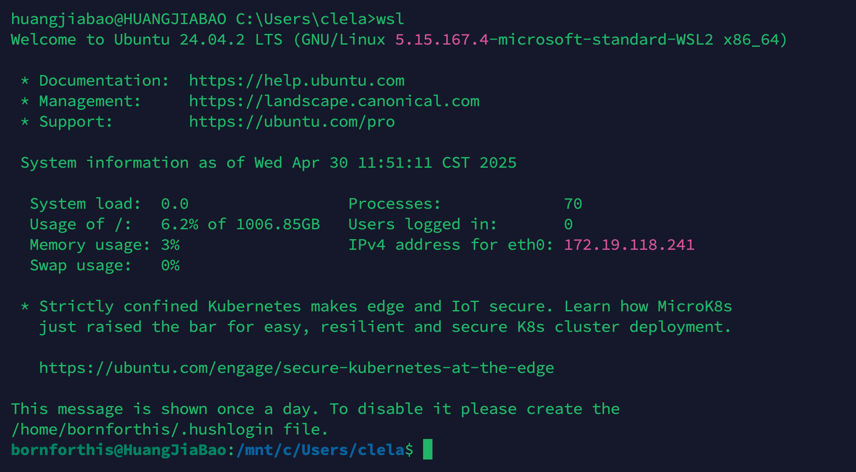Click the huangjiabao@HUANGJIABAO Windows prompt

coord(119,19)
